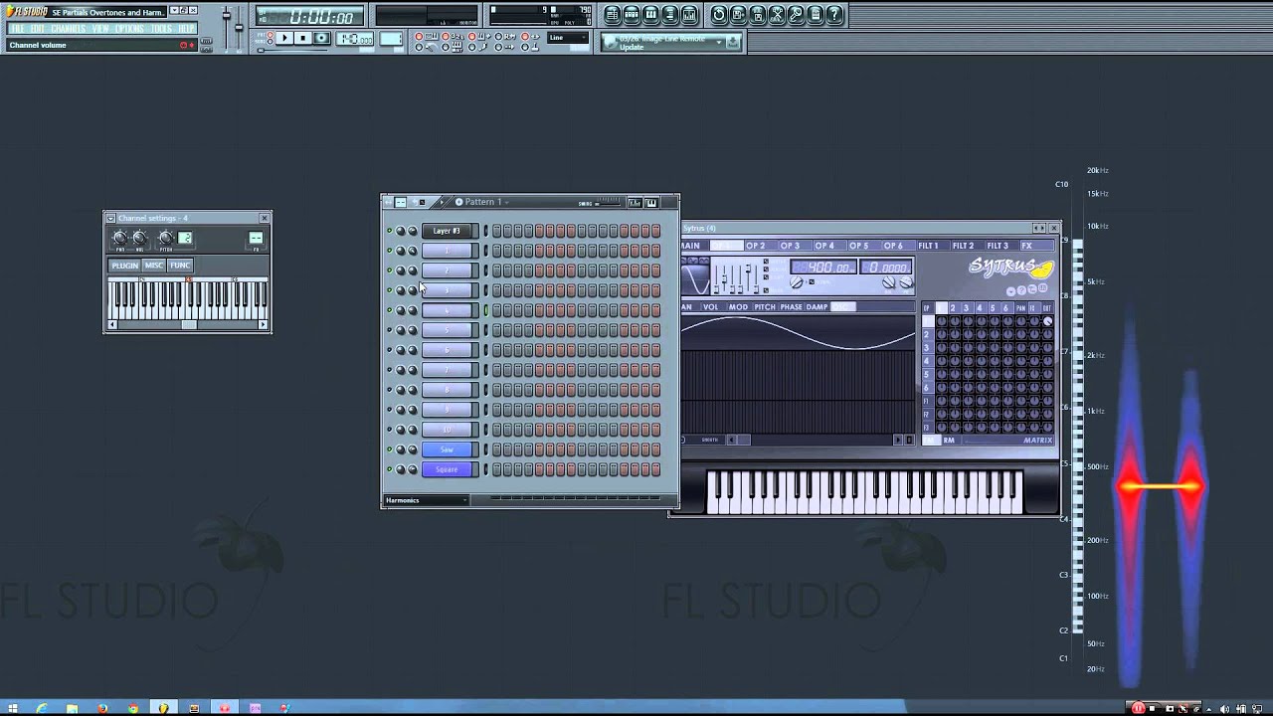Toggle the channel select LED of channel 4
The width and height of the screenshot is (1273, 716).
(x=486, y=310)
